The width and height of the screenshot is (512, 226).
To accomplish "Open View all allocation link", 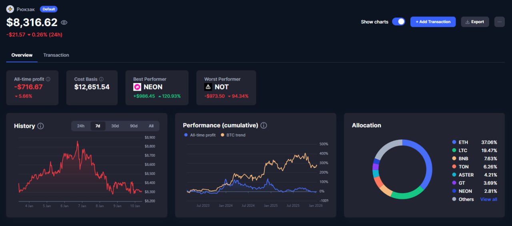I will 488,199.
